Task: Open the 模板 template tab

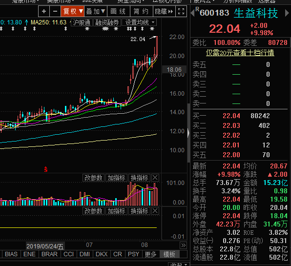Action: pos(169,254)
